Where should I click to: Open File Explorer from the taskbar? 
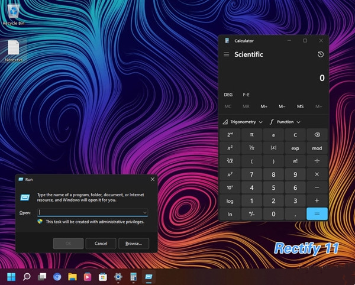(x=72, y=276)
